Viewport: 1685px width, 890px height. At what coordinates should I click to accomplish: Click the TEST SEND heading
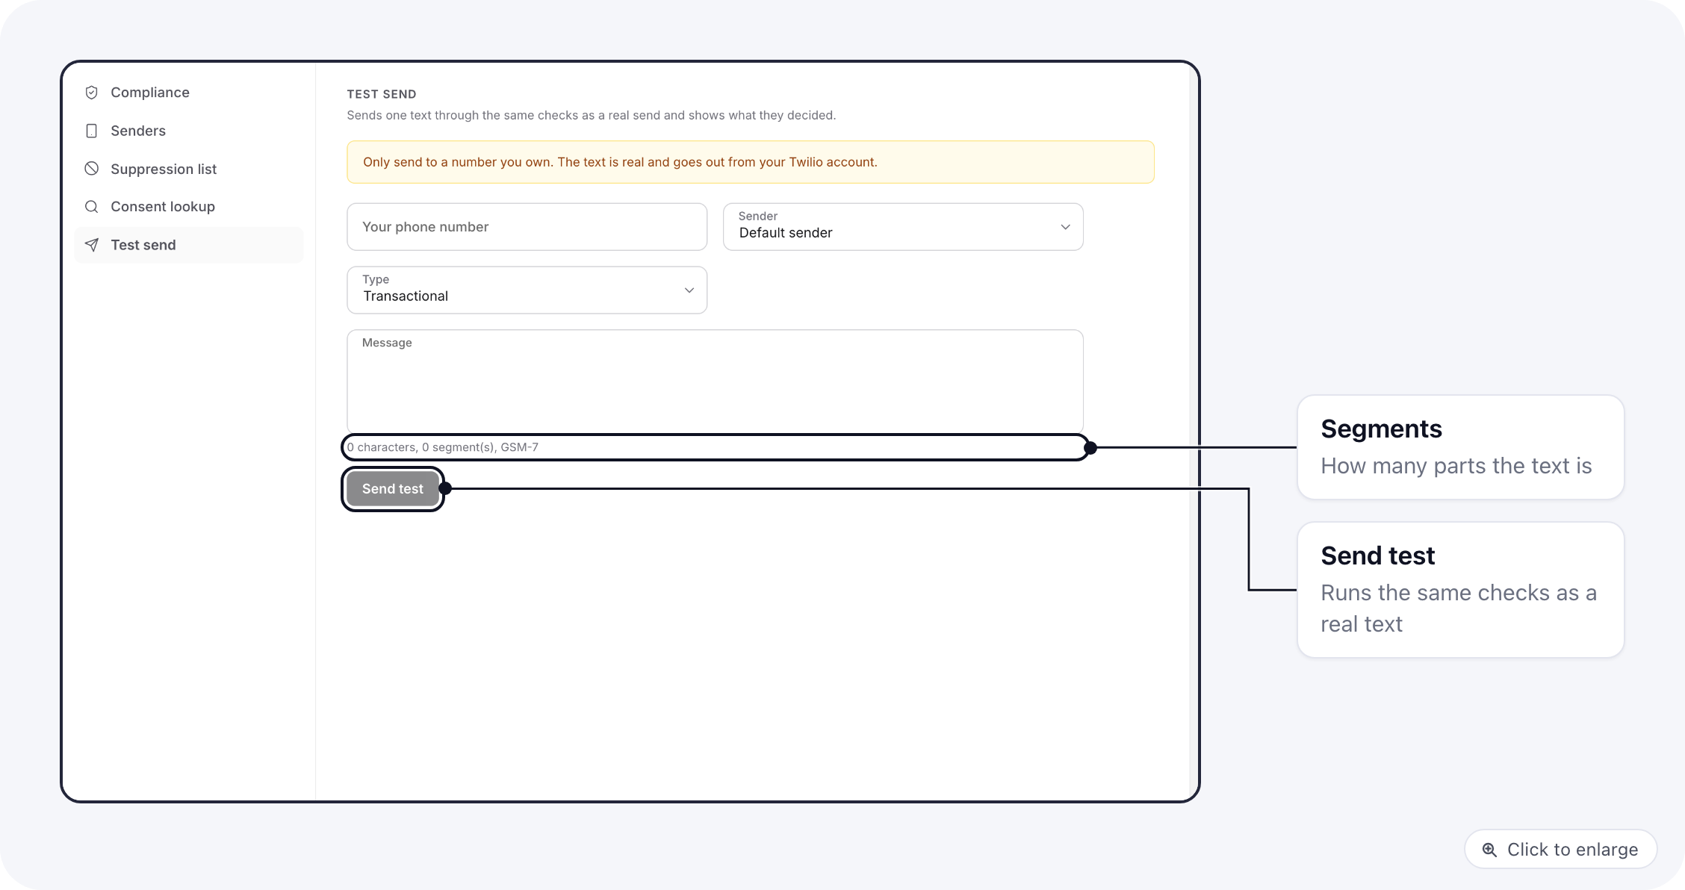pyautogui.click(x=382, y=94)
